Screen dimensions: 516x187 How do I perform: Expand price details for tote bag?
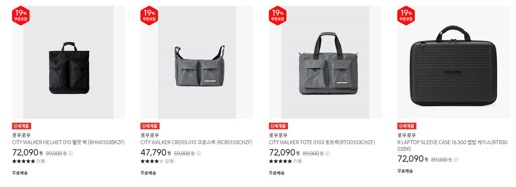tap(328, 153)
